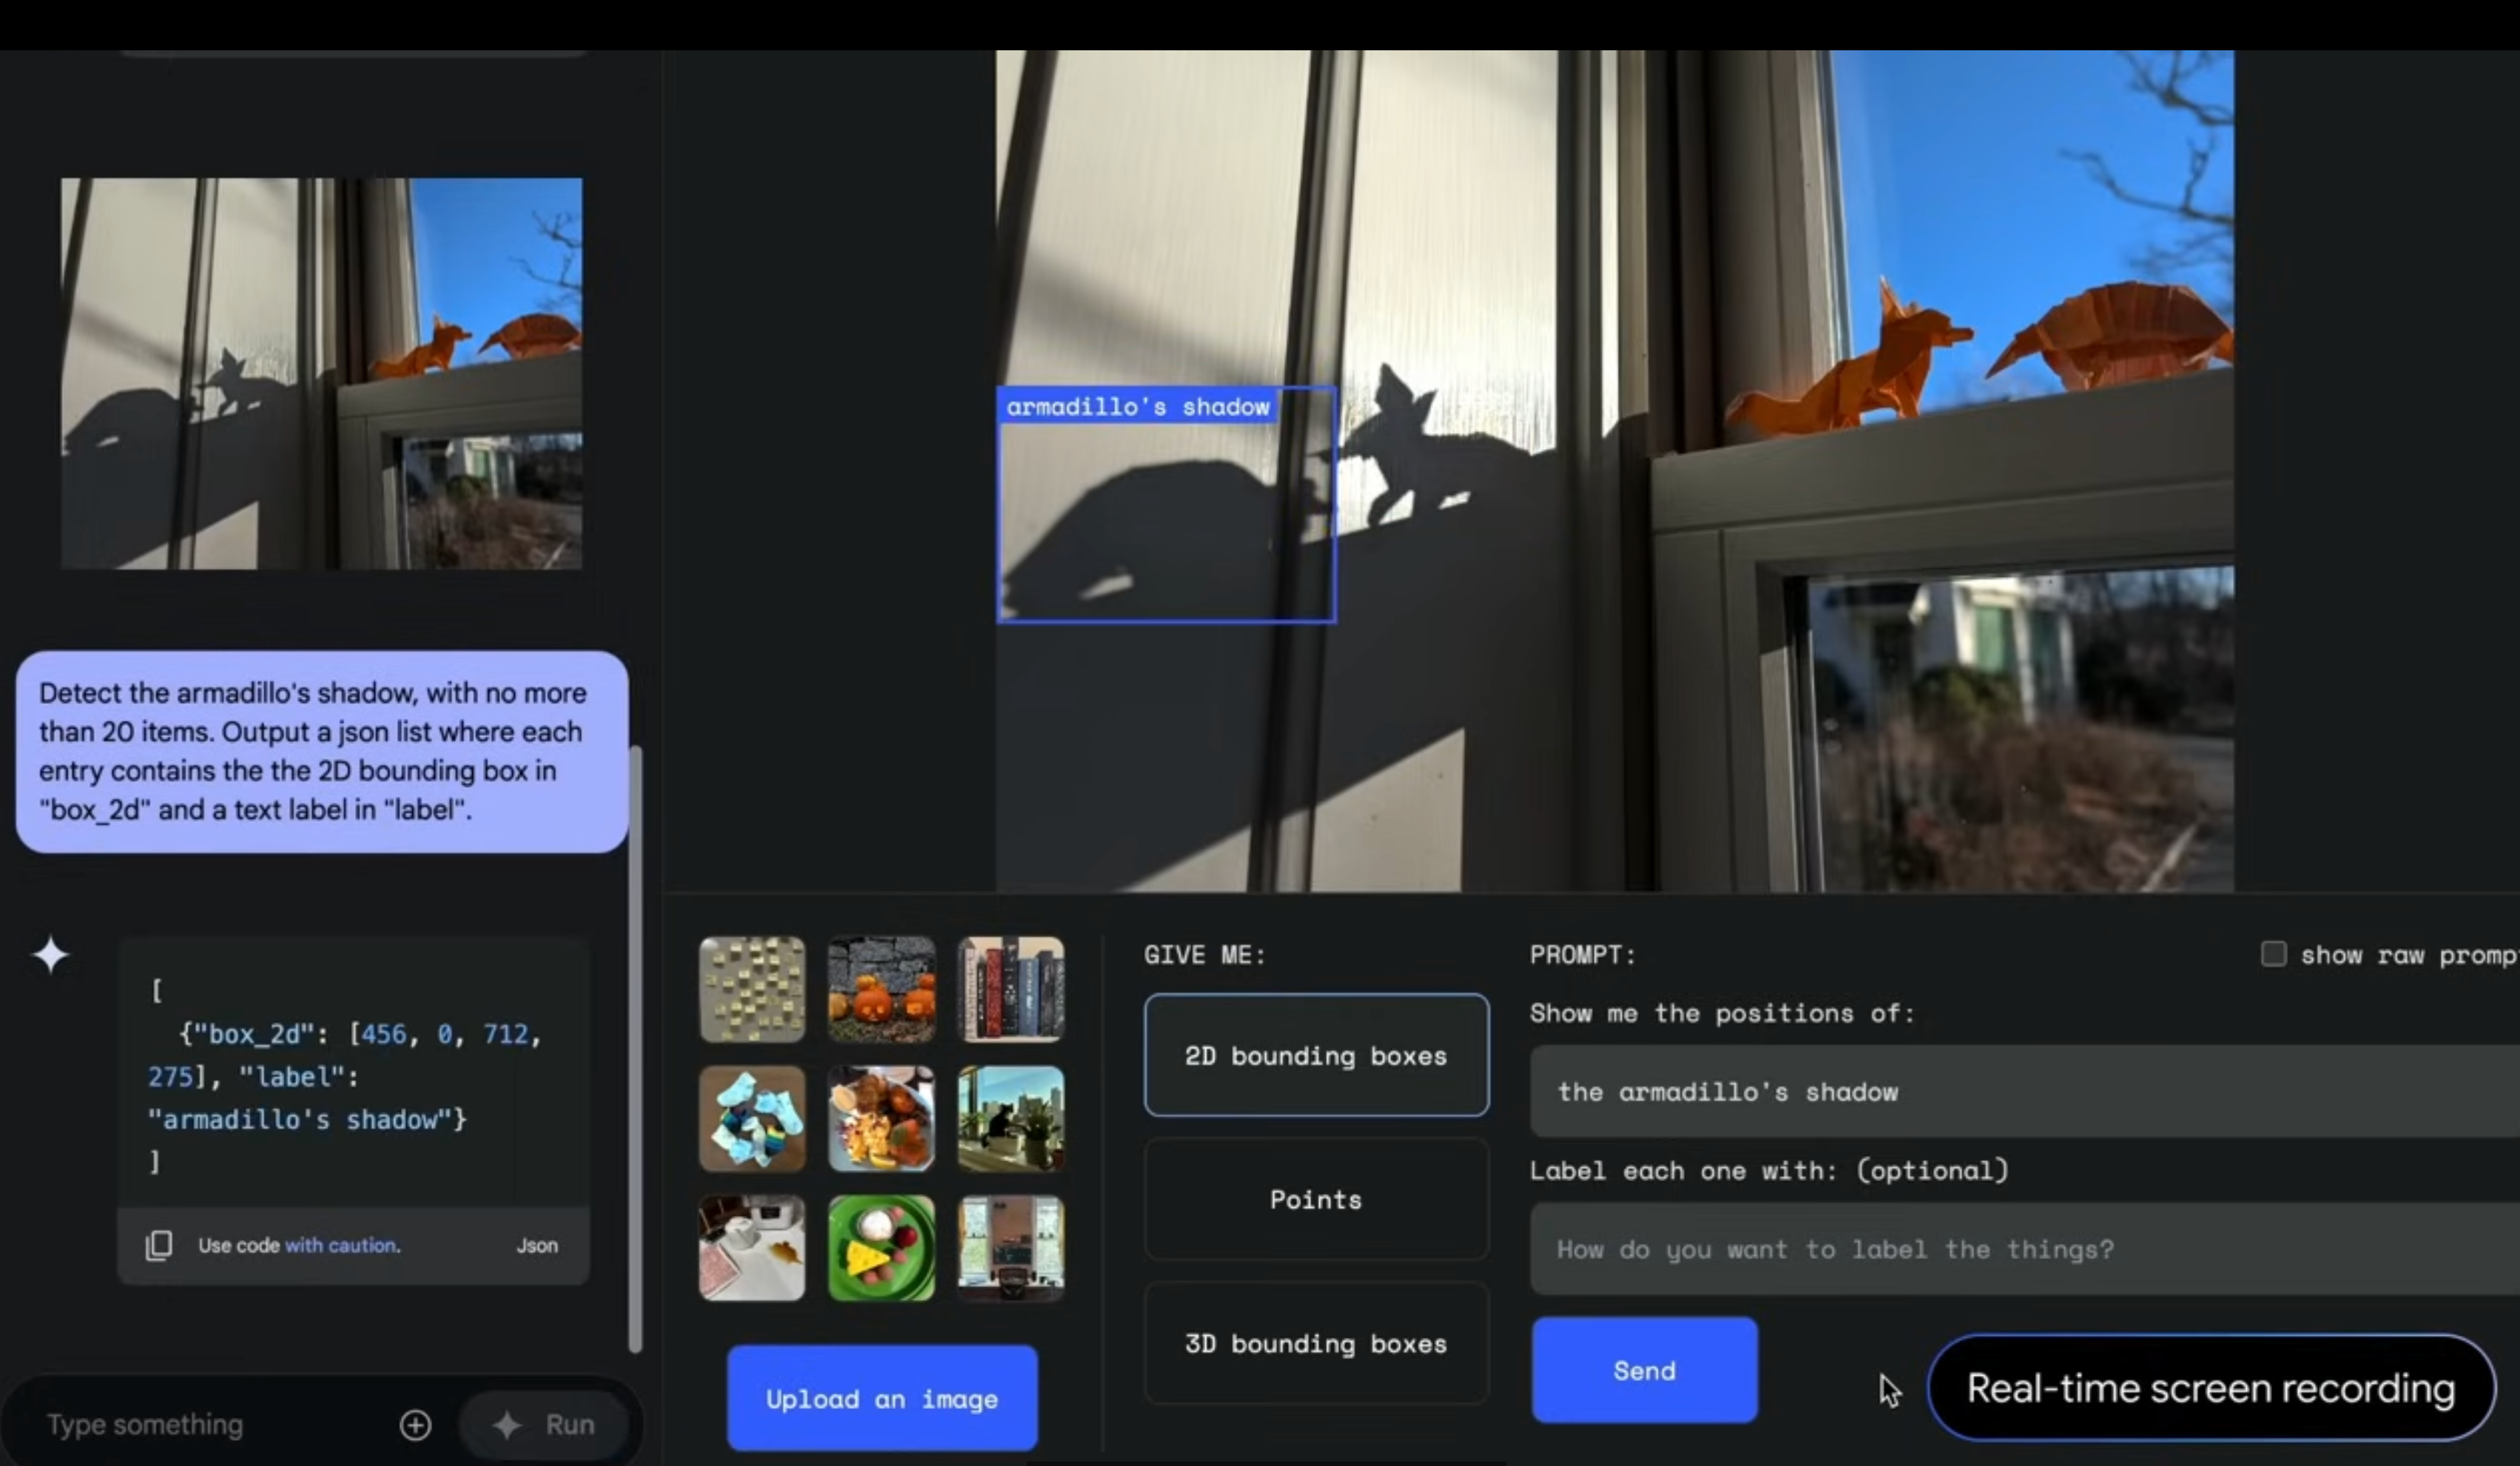Expand the label input field

coord(2024,1248)
